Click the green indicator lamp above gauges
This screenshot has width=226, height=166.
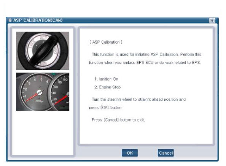[54, 74]
